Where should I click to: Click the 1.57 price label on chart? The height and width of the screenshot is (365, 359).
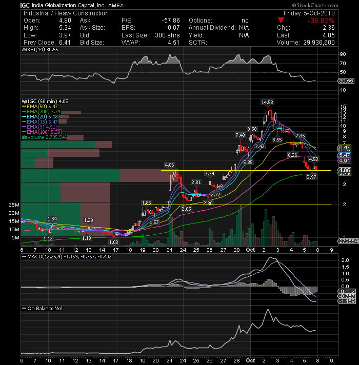tap(154, 222)
